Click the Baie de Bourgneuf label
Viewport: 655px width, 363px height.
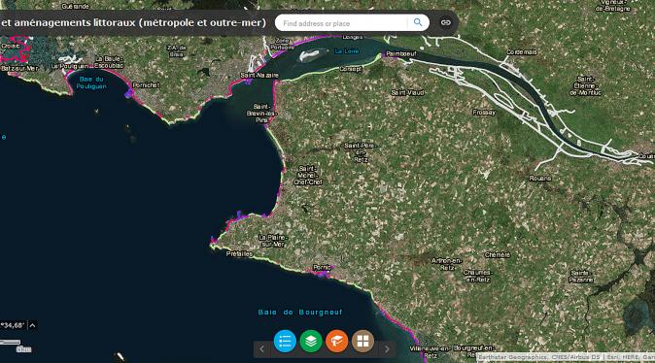pyautogui.click(x=300, y=313)
